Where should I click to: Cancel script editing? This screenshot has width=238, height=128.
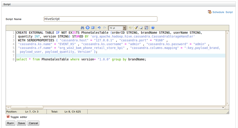click(x=33, y=123)
